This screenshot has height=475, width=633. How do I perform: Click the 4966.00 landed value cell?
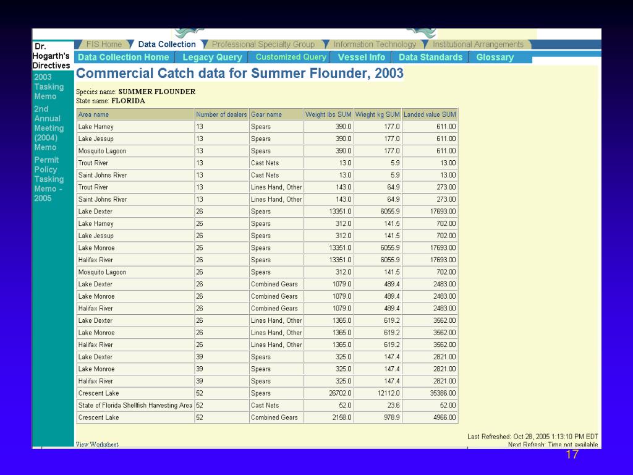click(430, 417)
